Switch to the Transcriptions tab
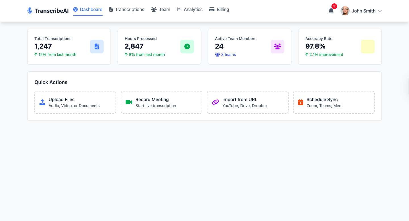The width and height of the screenshot is (409, 221). pos(127,10)
